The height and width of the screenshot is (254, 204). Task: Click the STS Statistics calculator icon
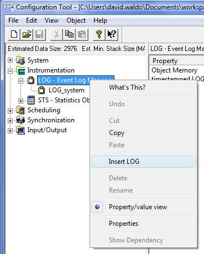(31, 100)
